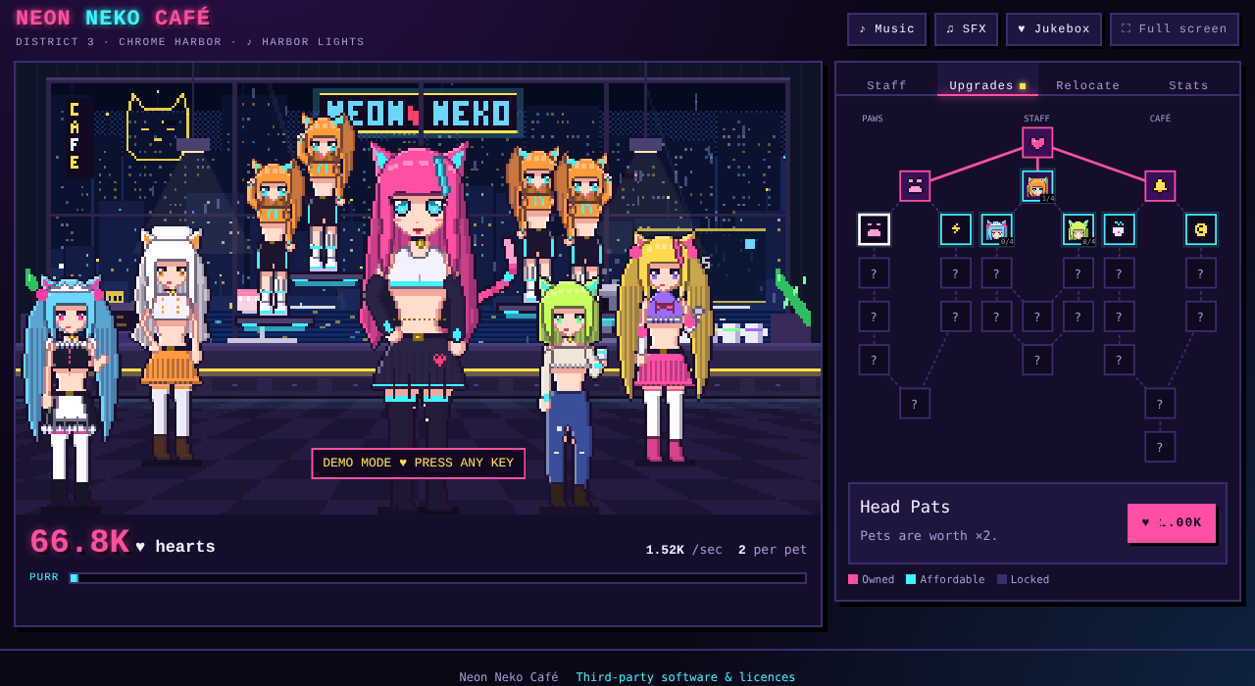Viewport: 1255px width, 686px height.
Task: Click locked node directly below the coin upgrade
Action: click(1201, 272)
